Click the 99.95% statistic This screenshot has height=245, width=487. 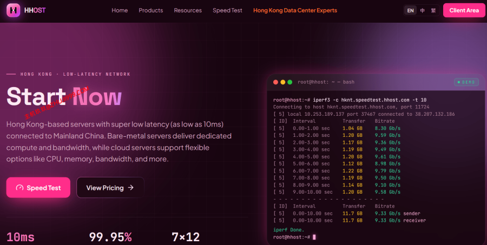(x=110, y=237)
